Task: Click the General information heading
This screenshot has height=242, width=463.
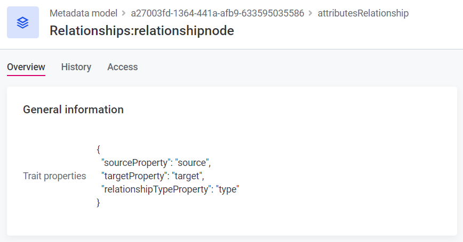Action: click(x=73, y=110)
